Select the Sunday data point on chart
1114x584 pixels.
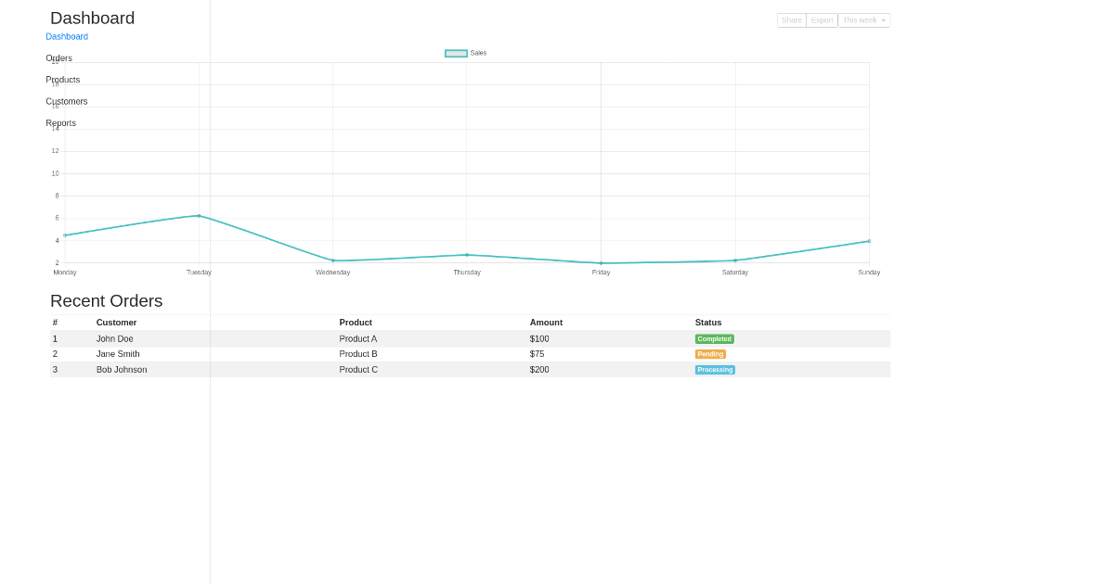coord(869,241)
